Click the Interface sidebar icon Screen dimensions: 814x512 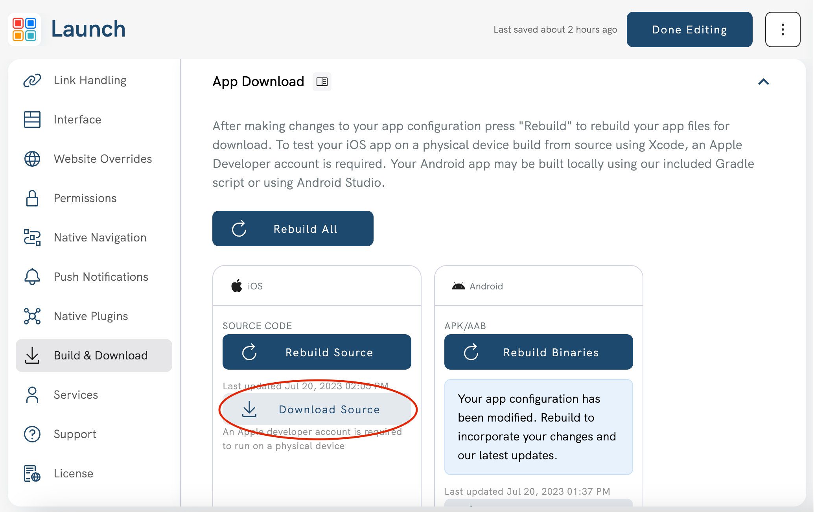click(32, 119)
